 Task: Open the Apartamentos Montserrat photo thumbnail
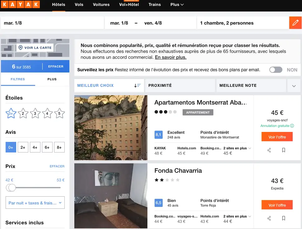coord(111,128)
